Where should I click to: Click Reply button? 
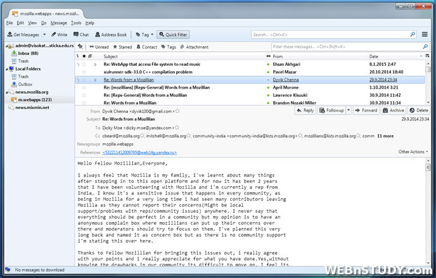coord(305,110)
